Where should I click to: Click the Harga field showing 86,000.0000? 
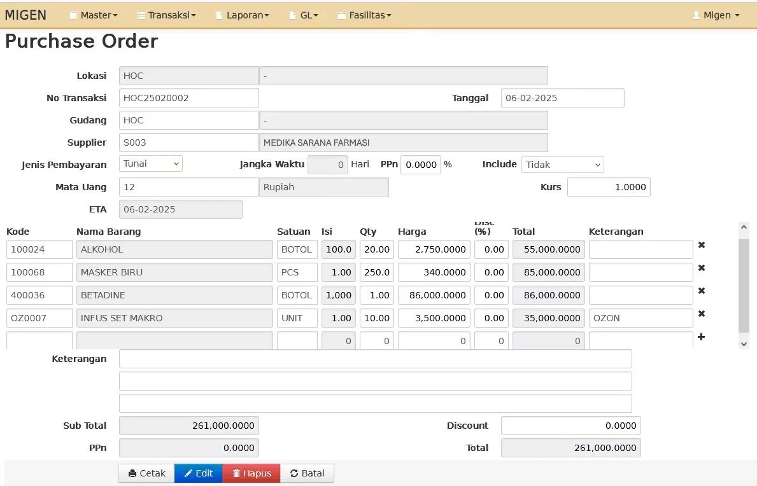pos(434,295)
